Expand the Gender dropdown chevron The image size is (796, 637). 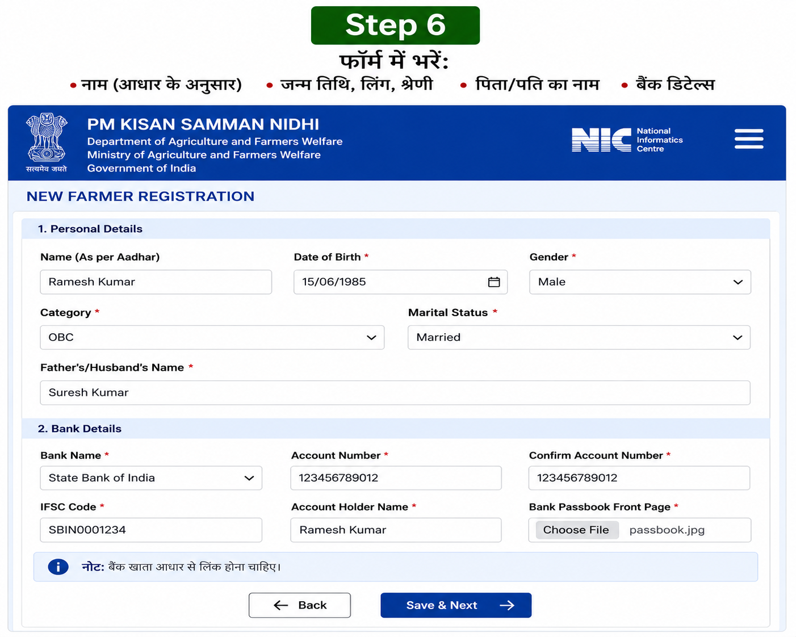tap(738, 282)
